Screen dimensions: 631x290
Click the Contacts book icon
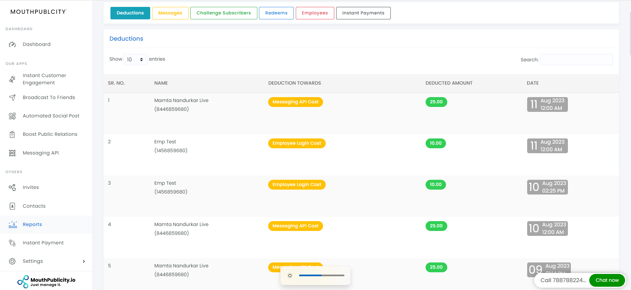click(x=12, y=206)
